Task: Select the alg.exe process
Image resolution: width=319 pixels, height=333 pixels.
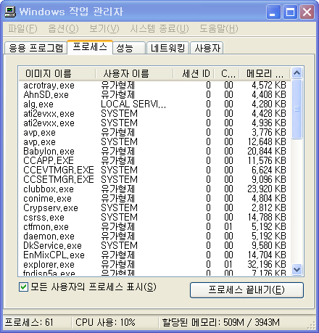Action: (x=154, y=104)
